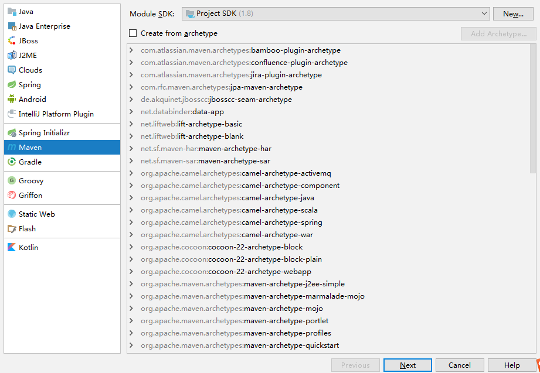
Task: Select maven-archetype-j2ee-simple row
Action: click(x=328, y=284)
